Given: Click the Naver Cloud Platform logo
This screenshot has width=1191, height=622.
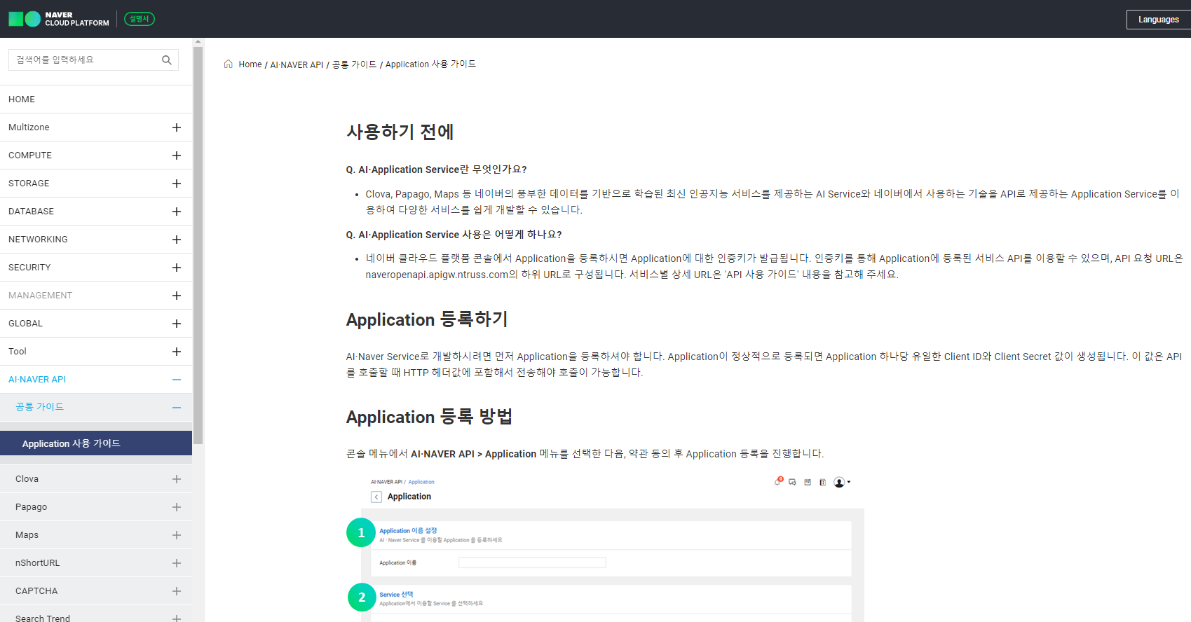Looking at the screenshot, I should [x=59, y=19].
